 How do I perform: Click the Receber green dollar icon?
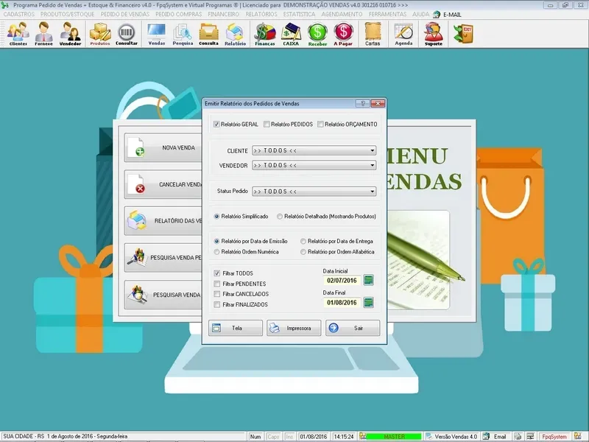point(317,34)
